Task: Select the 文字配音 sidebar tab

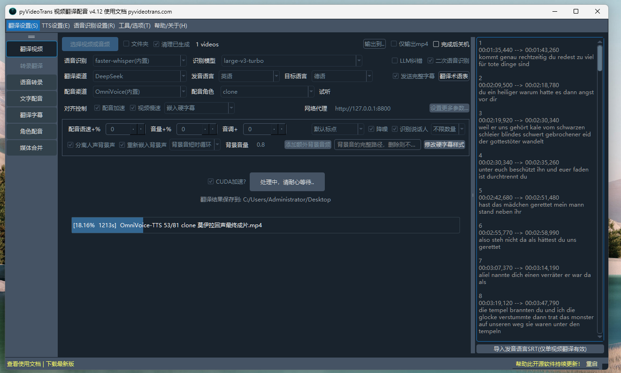Action: click(x=31, y=98)
